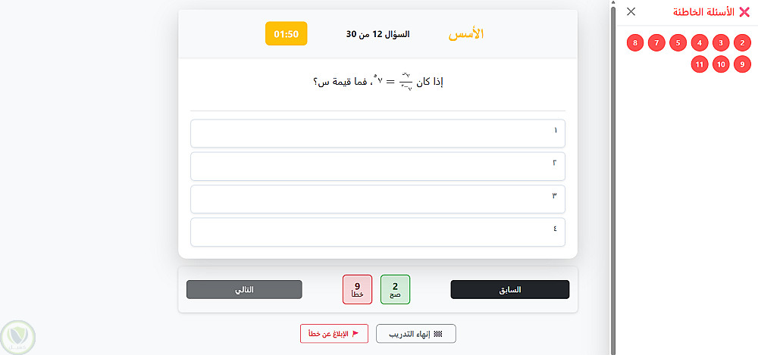Click the red wrong answers counter
Screen dimensions: 758x355
[x=357, y=290]
